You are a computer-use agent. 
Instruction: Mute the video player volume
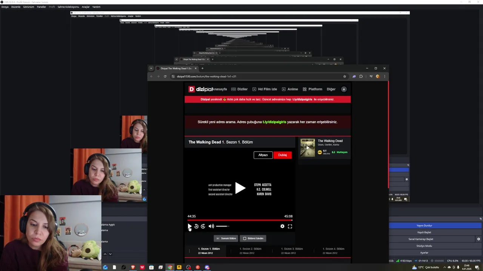[x=211, y=226]
